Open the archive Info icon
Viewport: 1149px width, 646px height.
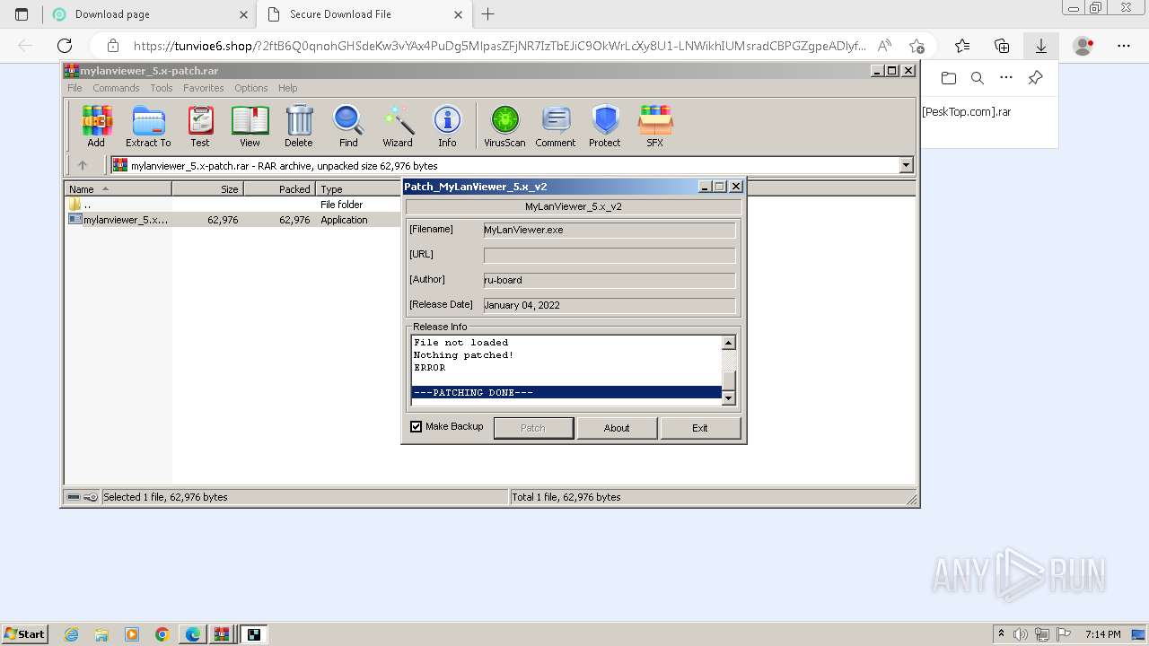(447, 126)
